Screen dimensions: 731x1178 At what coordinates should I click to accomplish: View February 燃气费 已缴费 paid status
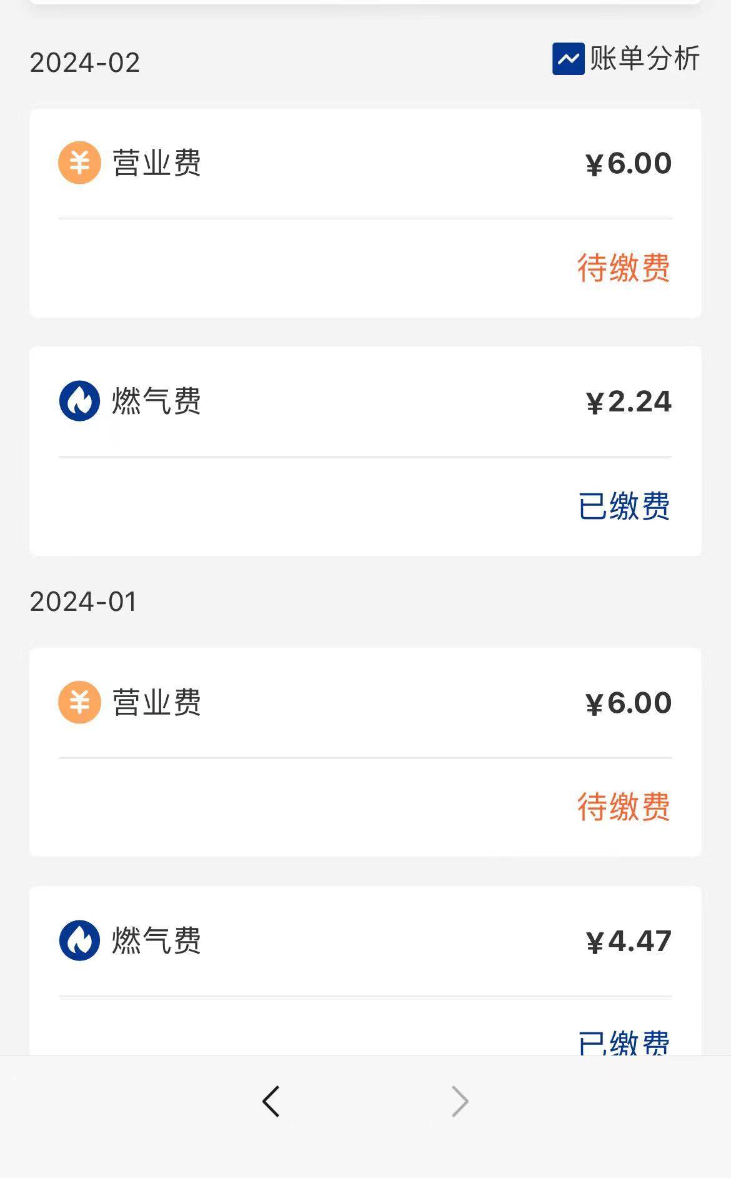[x=624, y=506]
